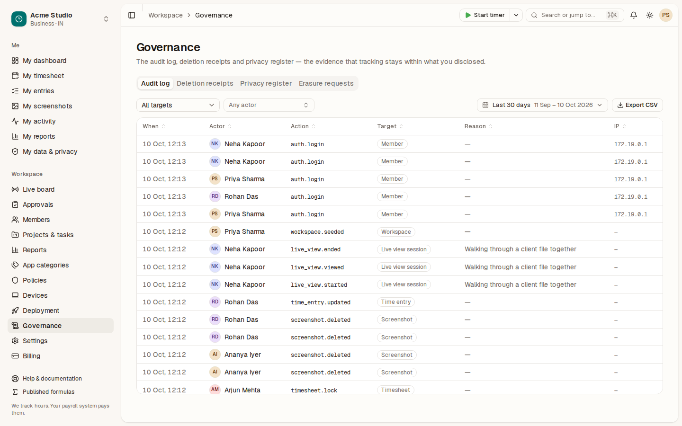Open workspace Settings

61,341
